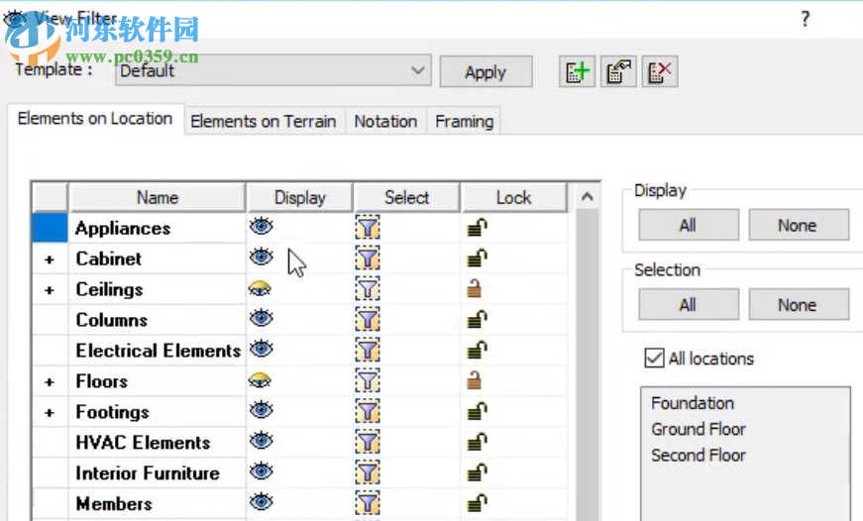Show hidden Ceilings via eye icon
The image size is (863, 521).
pyautogui.click(x=260, y=287)
